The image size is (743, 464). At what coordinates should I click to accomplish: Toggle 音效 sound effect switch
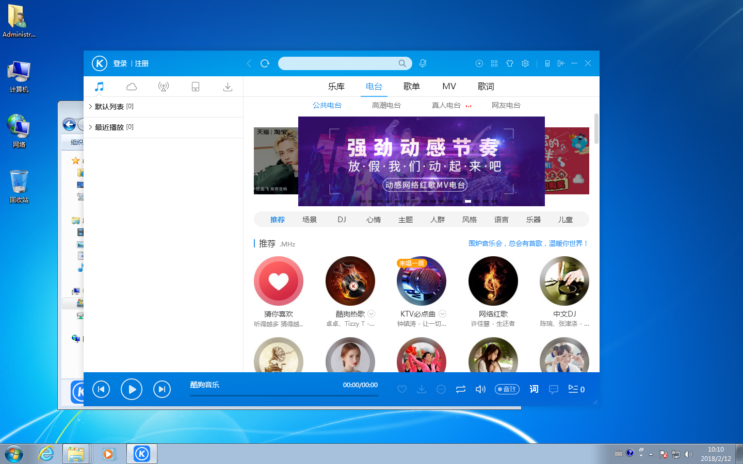click(x=507, y=389)
